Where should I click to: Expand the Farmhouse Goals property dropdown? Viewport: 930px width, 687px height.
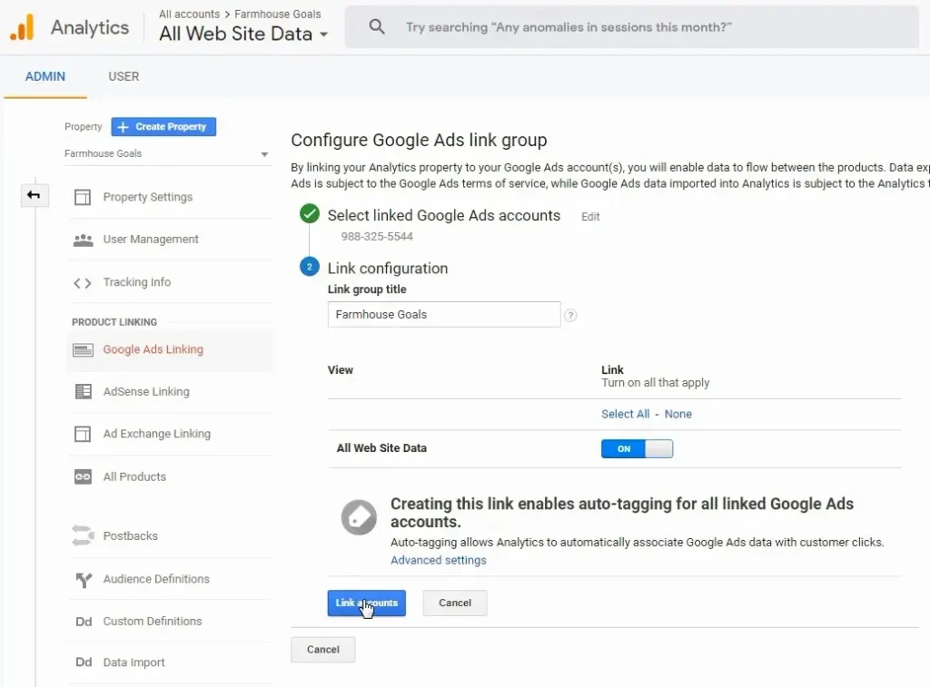pos(167,153)
